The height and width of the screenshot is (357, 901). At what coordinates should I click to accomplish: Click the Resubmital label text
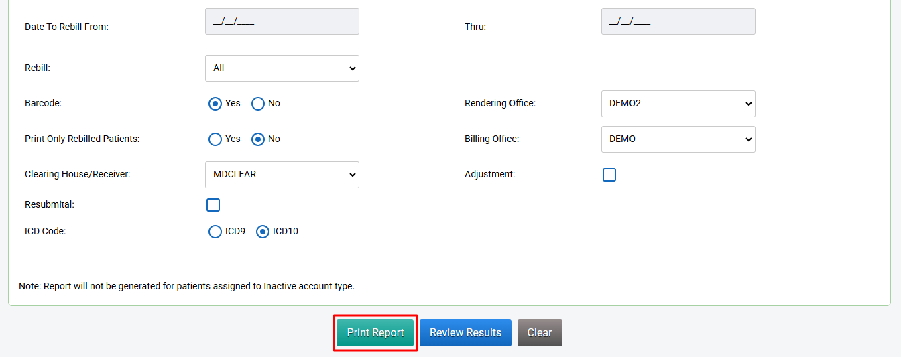tap(50, 205)
